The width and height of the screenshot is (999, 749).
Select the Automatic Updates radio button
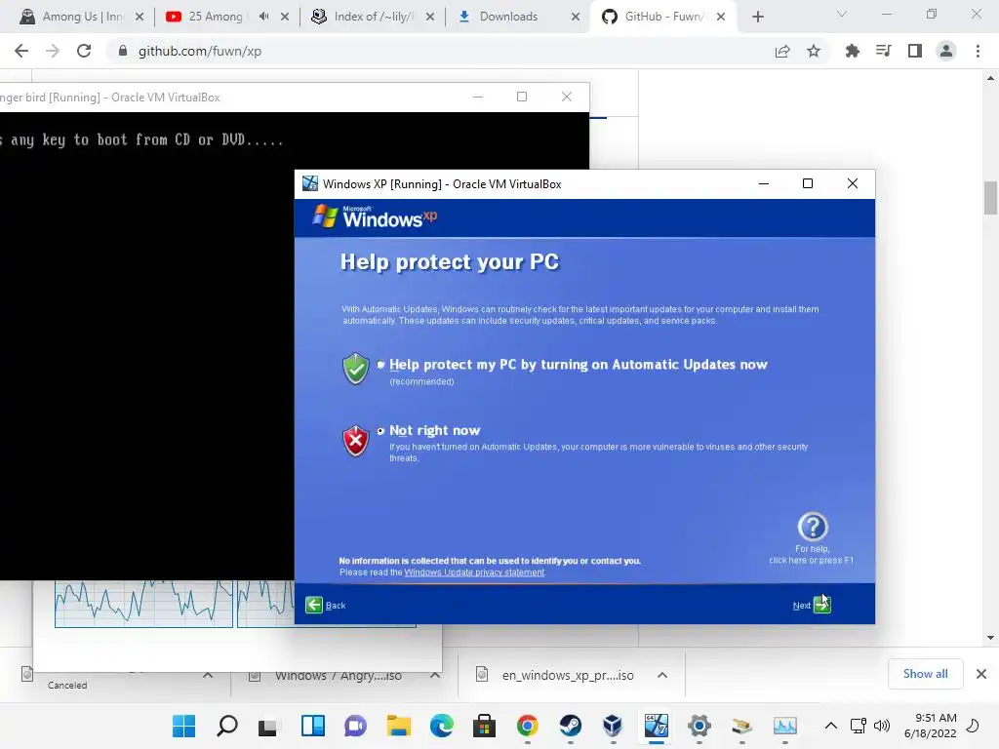click(x=380, y=365)
